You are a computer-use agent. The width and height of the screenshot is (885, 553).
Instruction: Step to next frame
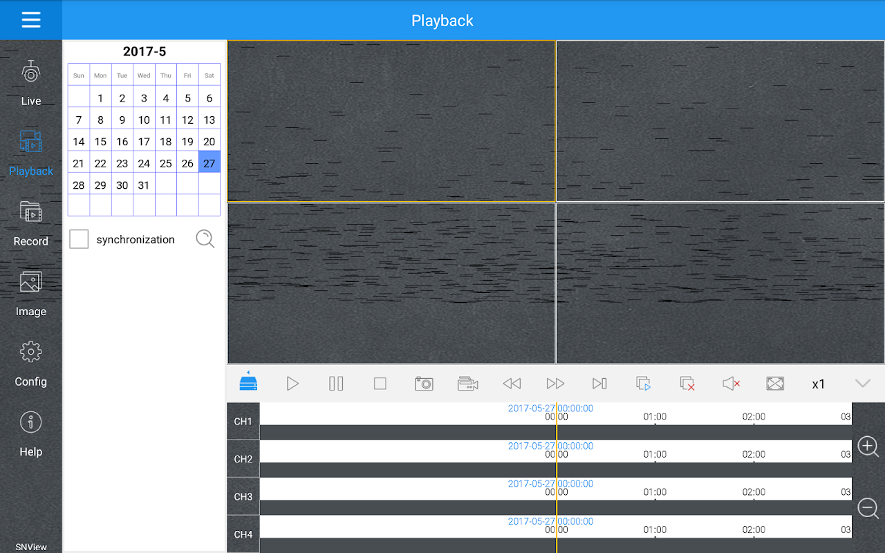point(599,383)
